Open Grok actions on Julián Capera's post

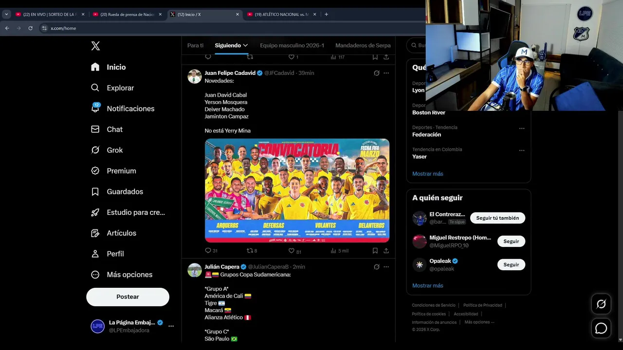tap(376, 267)
